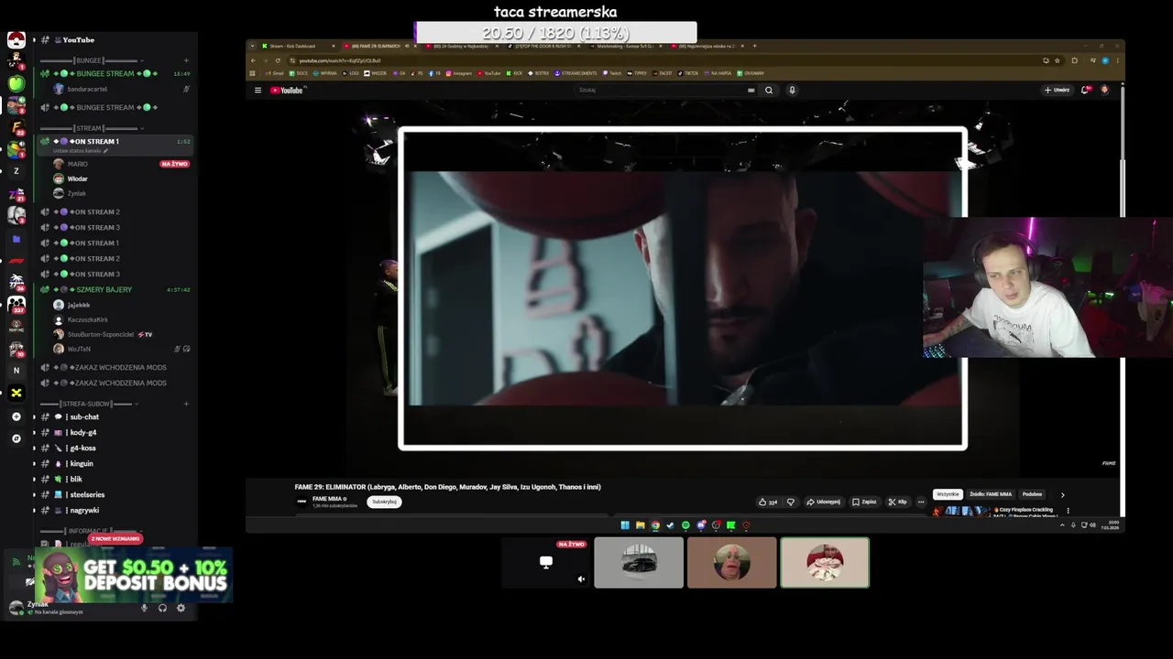1173x659 pixels.
Task: Click the browser address bar URL
Action: pyautogui.click(x=339, y=60)
